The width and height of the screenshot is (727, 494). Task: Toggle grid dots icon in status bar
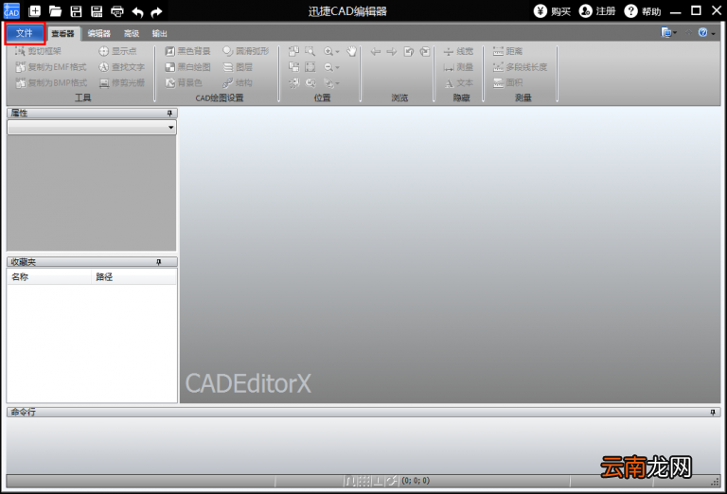point(364,481)
